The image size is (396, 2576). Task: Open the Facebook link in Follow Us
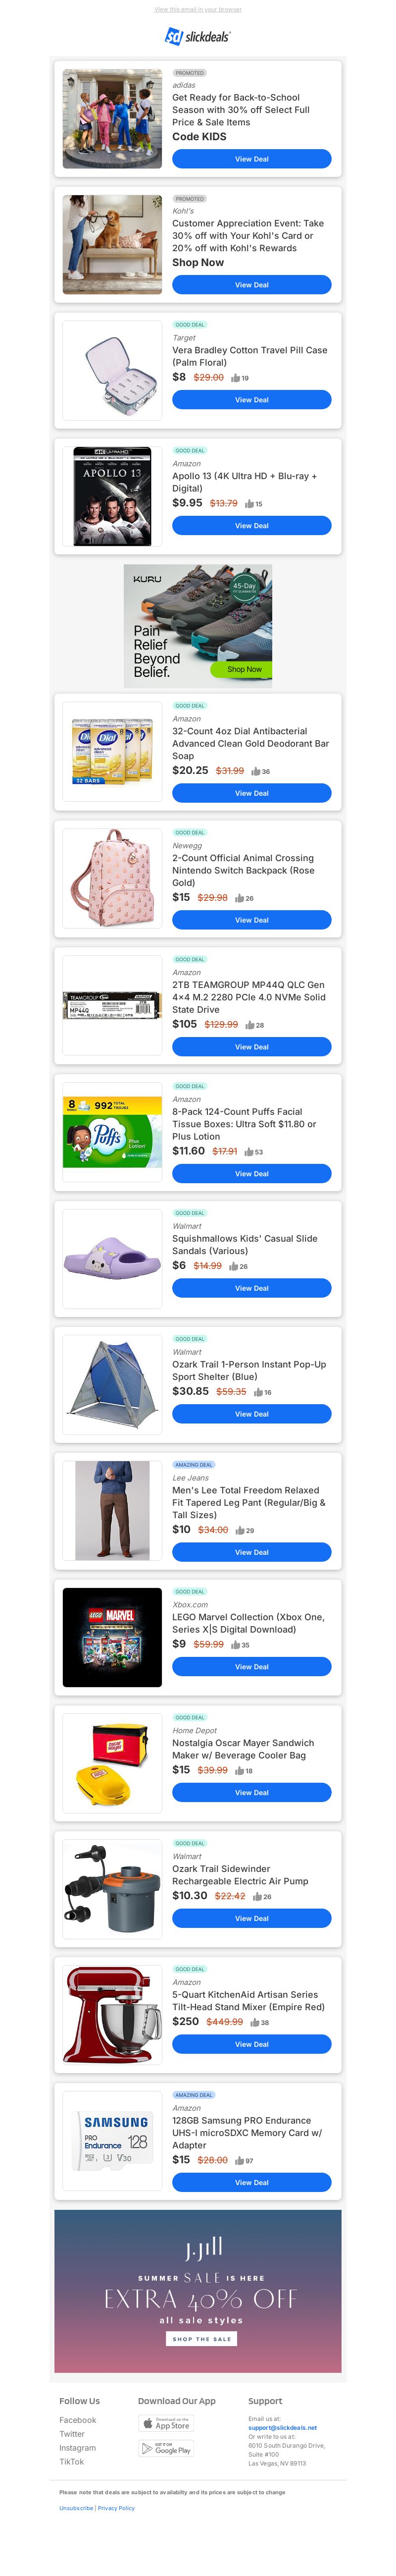(x=78, y=2420)
